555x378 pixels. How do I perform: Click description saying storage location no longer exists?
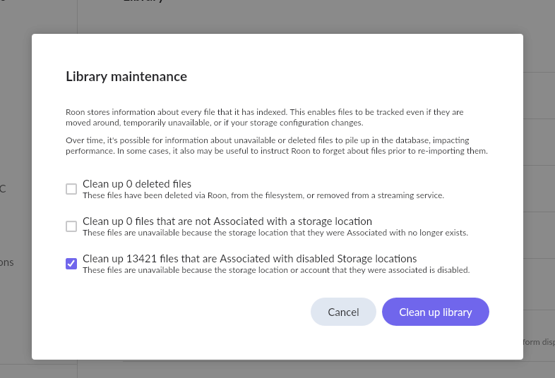[x=275, y=233]
